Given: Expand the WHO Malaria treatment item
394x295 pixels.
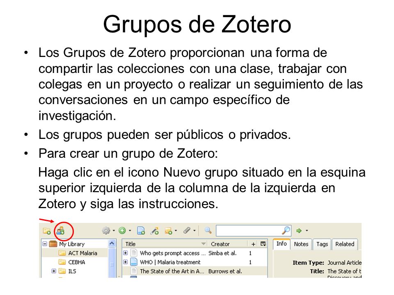Looking at the screenshot, I should coord(126,262).
